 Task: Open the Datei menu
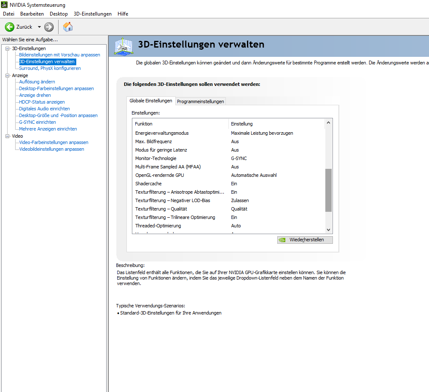click(8, 13)
